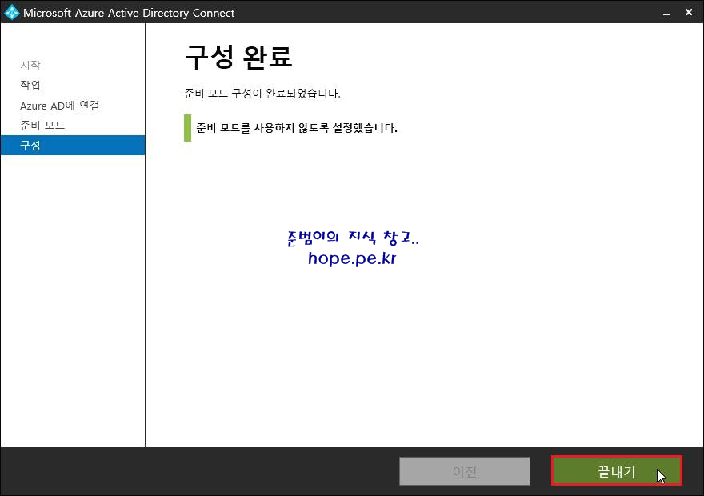This screenshot has width=704, height=496.
Task: Minimize the Azure AD Connect window
Action: 666,13
